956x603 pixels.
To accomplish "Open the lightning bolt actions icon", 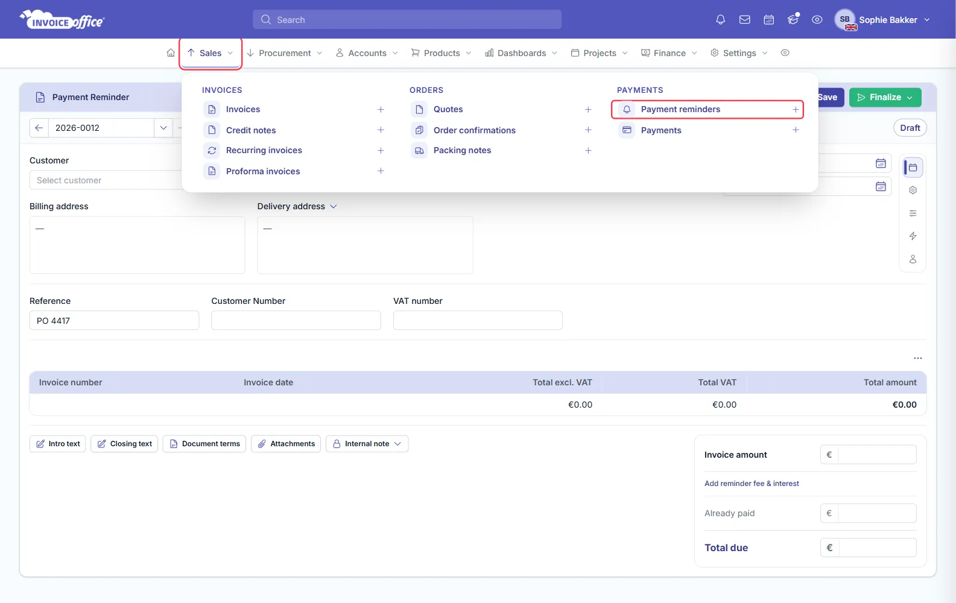I will [x=913, y=236].
